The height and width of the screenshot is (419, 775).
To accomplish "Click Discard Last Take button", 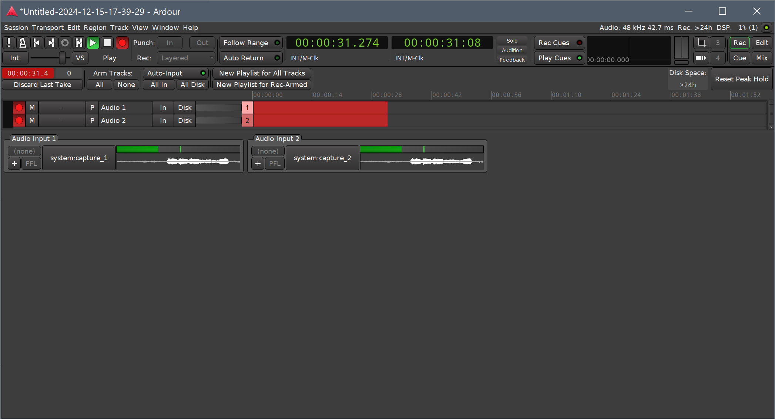I will (42, 85).
